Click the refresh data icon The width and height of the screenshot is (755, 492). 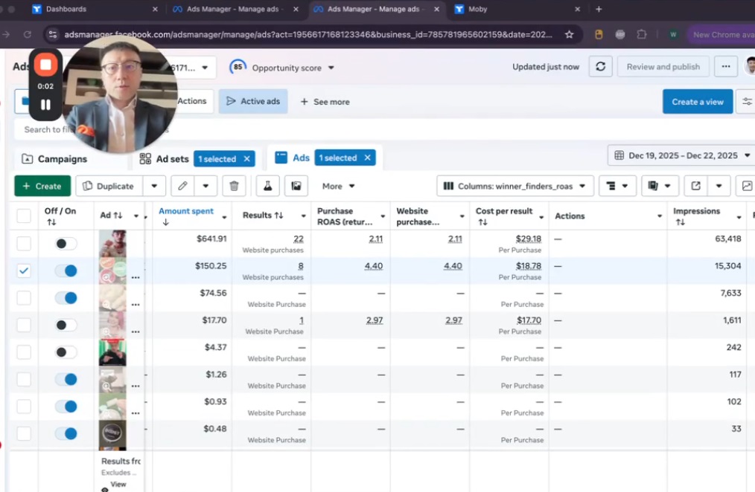pyautogui.click(x=600, y=66)
